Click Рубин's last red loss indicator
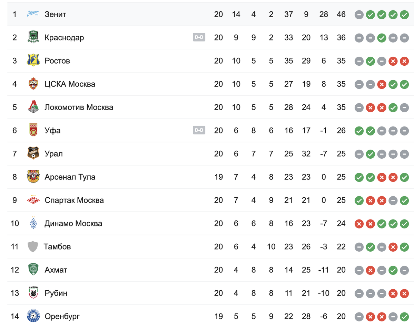The image size is (414, 327). [x=404, y=293]
